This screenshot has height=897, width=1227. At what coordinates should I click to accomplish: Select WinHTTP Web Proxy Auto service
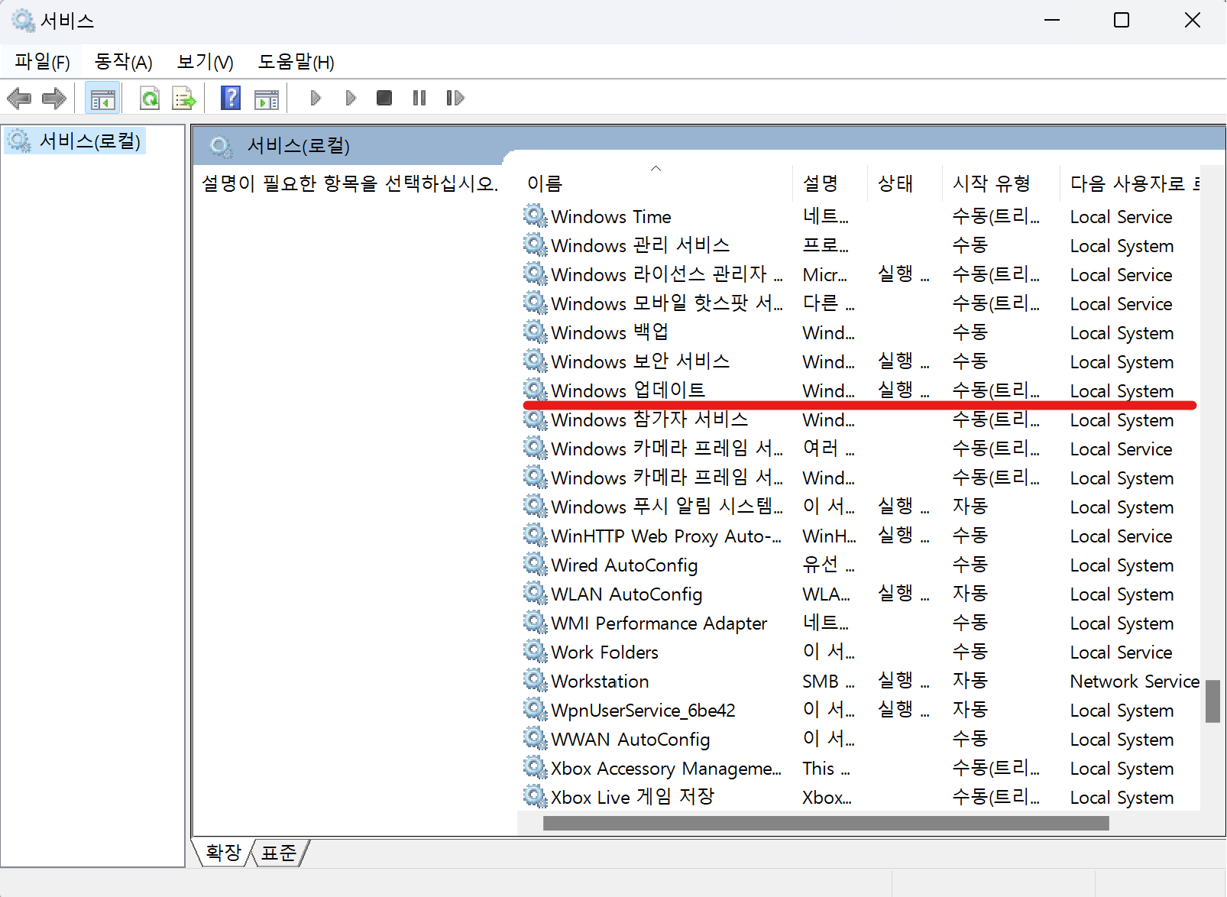coord(860,536)
